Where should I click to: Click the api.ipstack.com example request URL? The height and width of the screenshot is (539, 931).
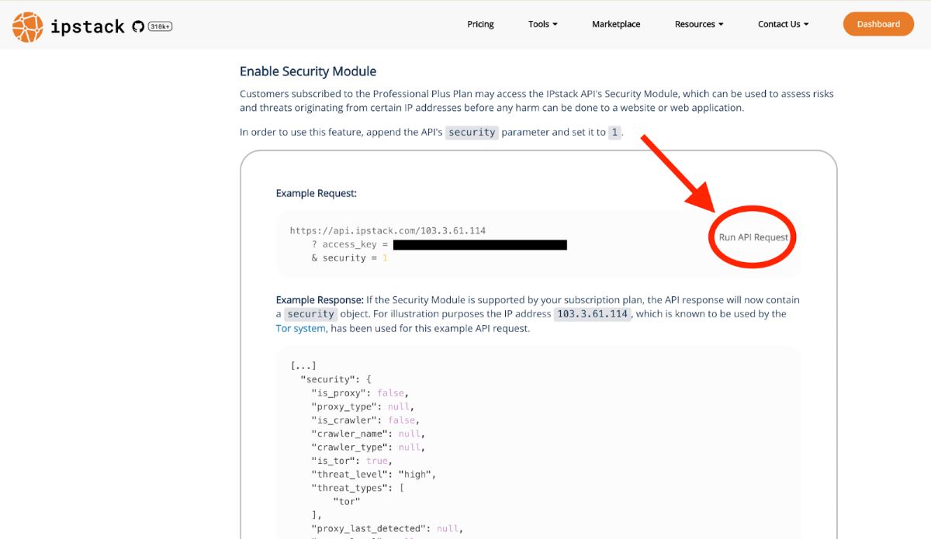[387, 230]
